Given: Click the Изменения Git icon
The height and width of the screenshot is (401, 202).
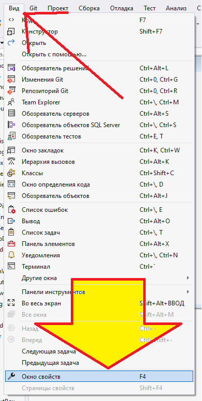Looking at the screenshot, I should coord(11,80).
